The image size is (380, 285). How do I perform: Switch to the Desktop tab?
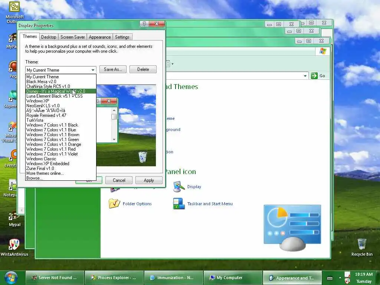point(49,37)
